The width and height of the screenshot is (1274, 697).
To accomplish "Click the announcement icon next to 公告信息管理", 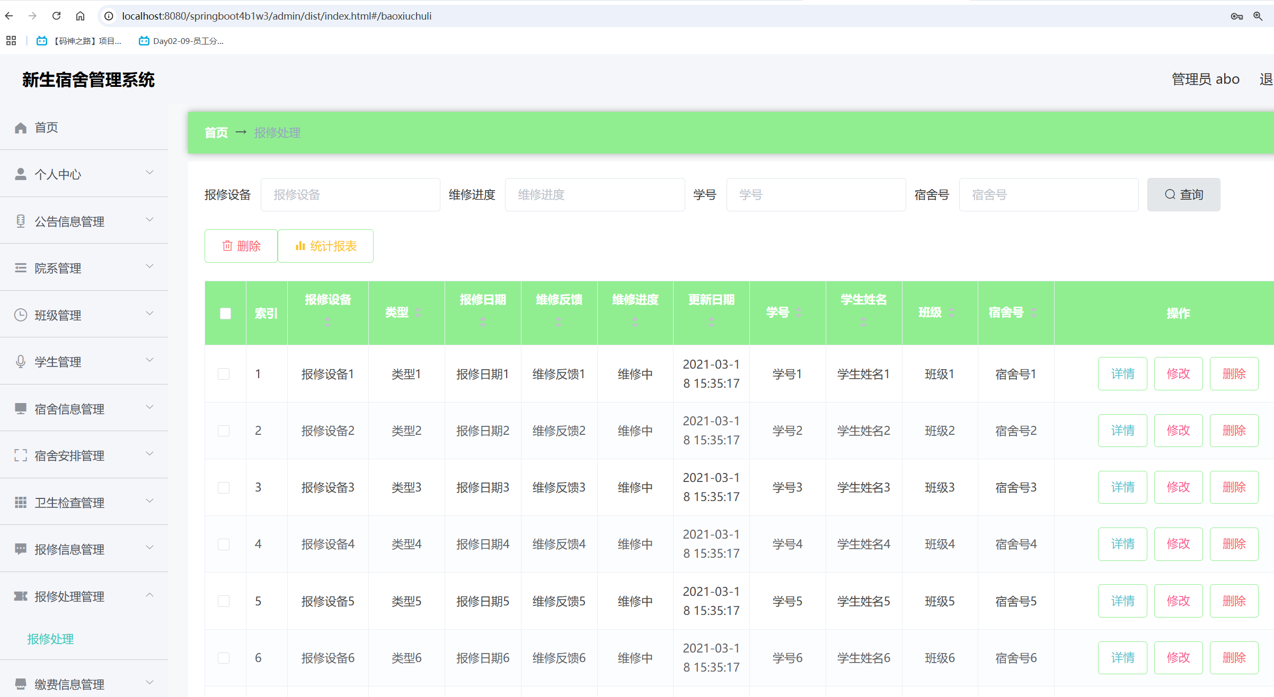I will point(21,220).
